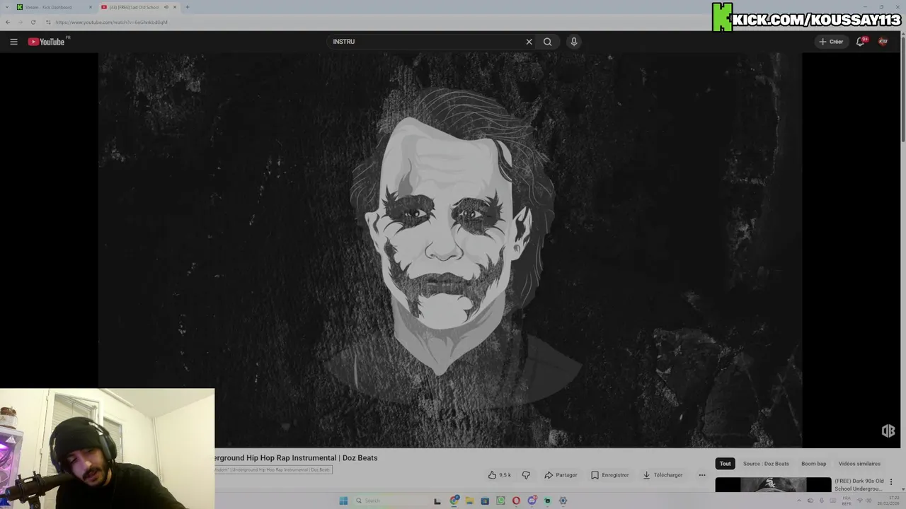Open Opera browser from the taskbar
906x509 pixels.
tap(516, 501)
